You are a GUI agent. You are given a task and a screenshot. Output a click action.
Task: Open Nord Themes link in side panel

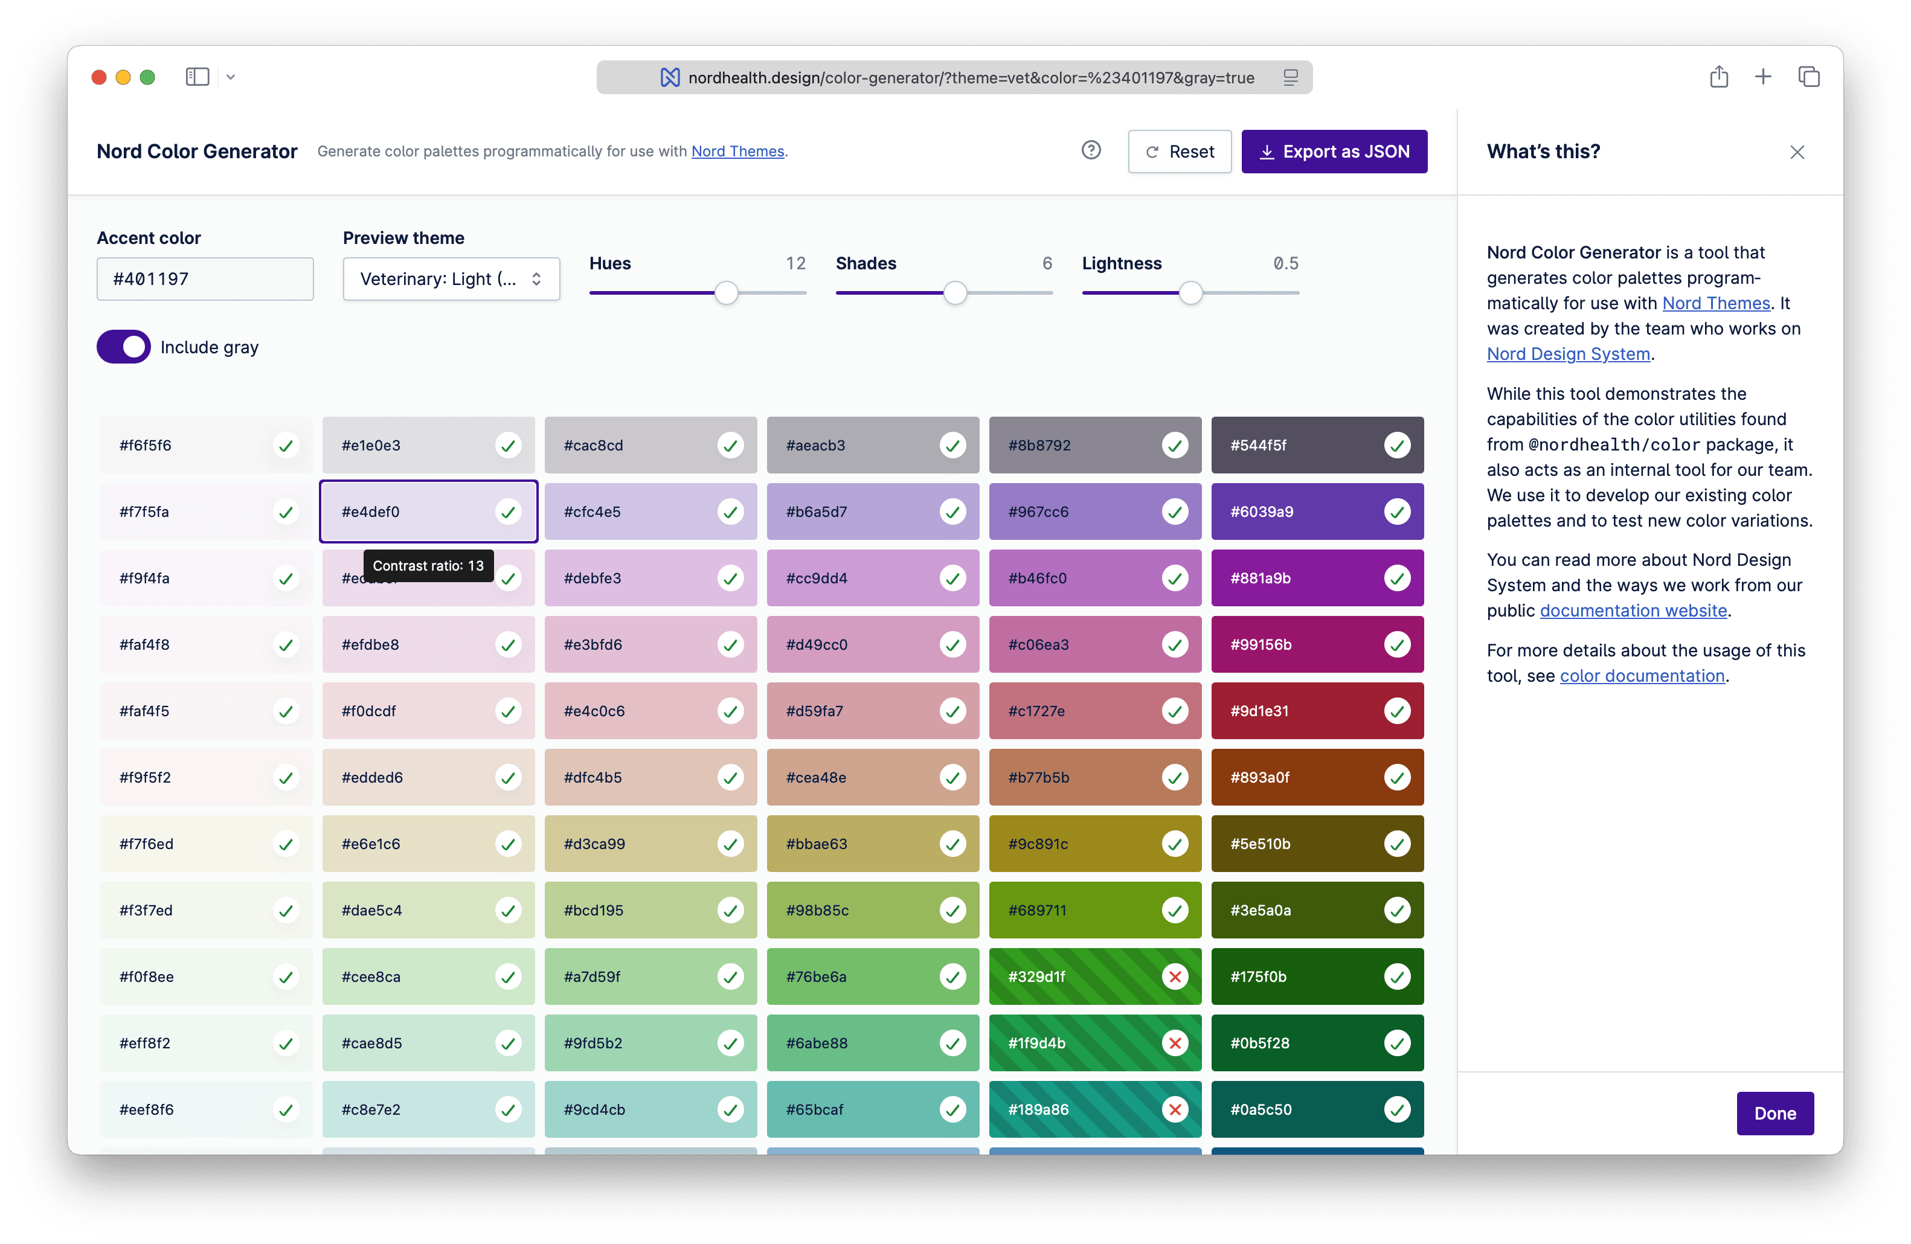[x=1716, y=303]
